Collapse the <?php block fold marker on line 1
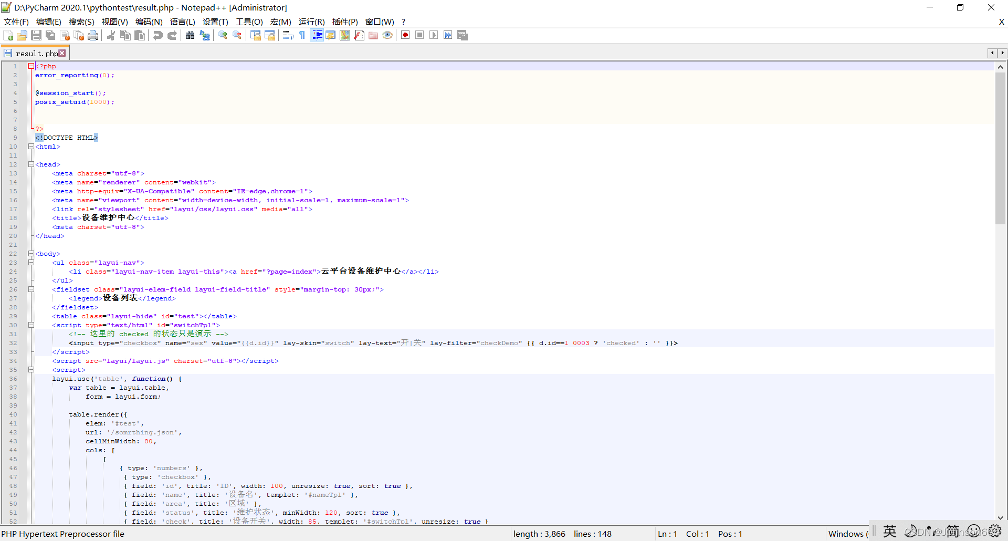Screen dimensions: 1008x541 (31, 66)
